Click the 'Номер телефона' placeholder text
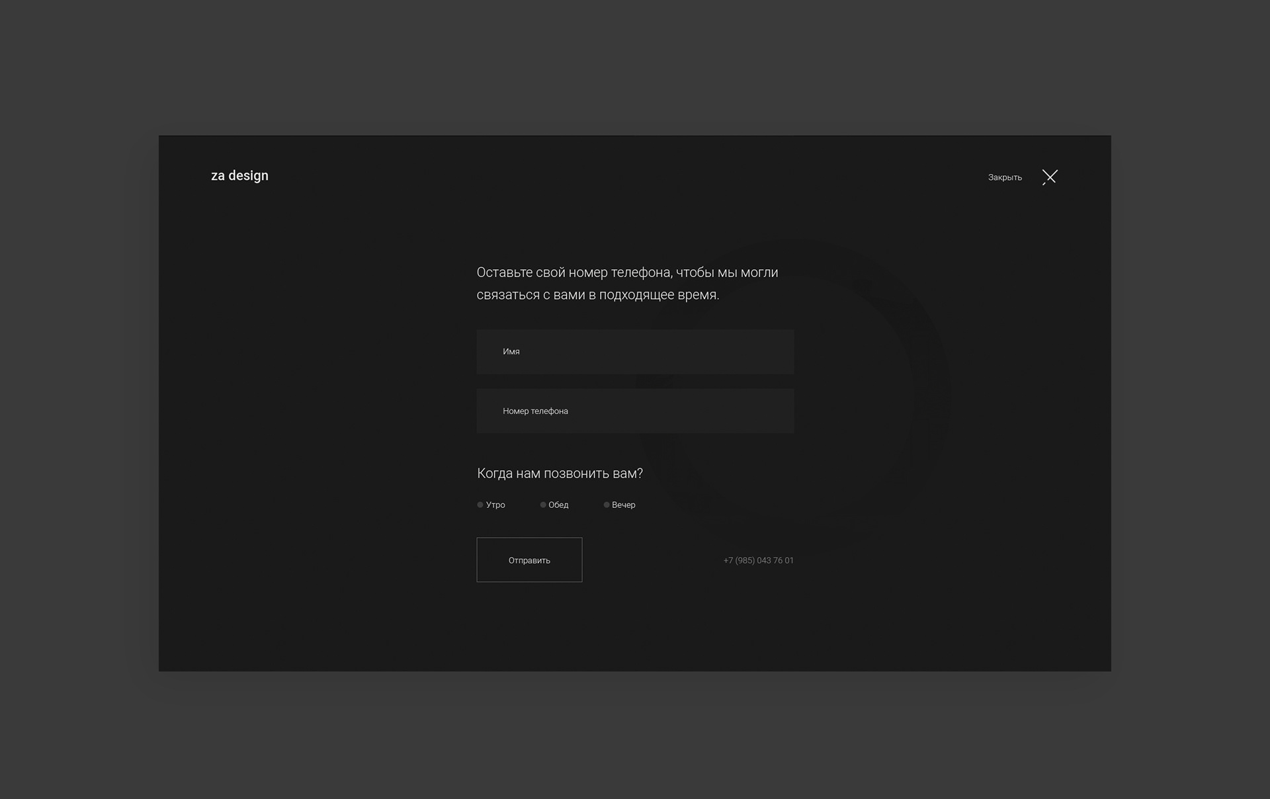 535,411
